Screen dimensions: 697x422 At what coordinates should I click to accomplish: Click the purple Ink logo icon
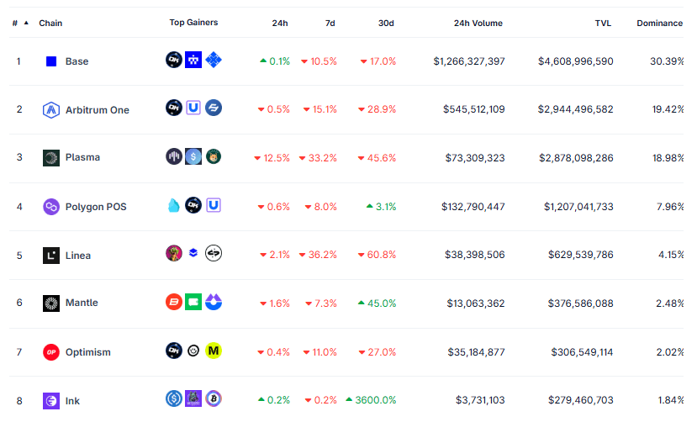[51, 401]
